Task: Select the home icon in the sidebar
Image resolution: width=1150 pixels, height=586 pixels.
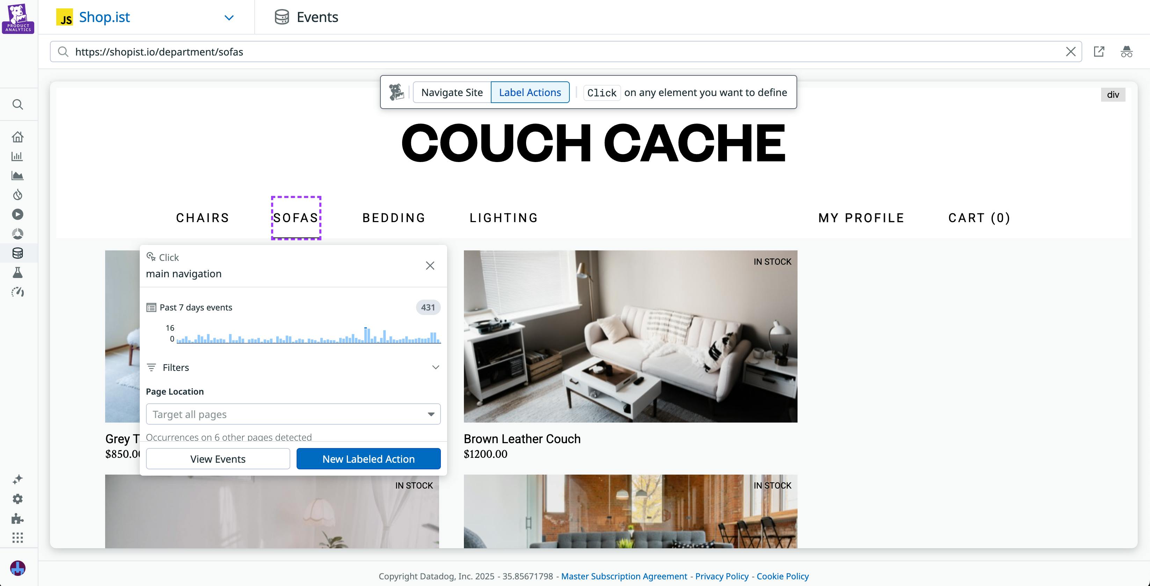Action: point(18,137)
